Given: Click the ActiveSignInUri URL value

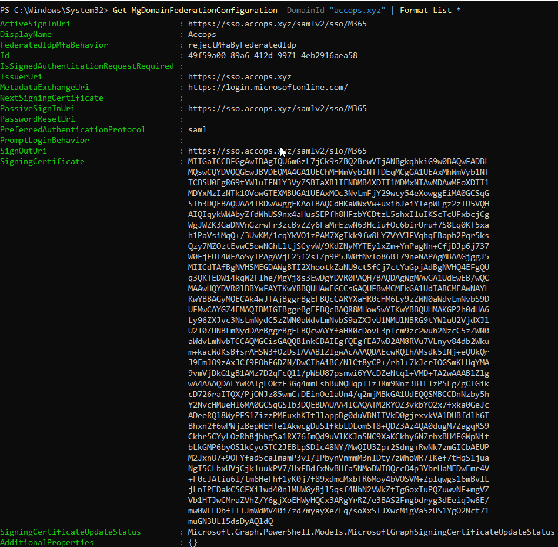Looking at the screenshot, I should click(277, 24).
